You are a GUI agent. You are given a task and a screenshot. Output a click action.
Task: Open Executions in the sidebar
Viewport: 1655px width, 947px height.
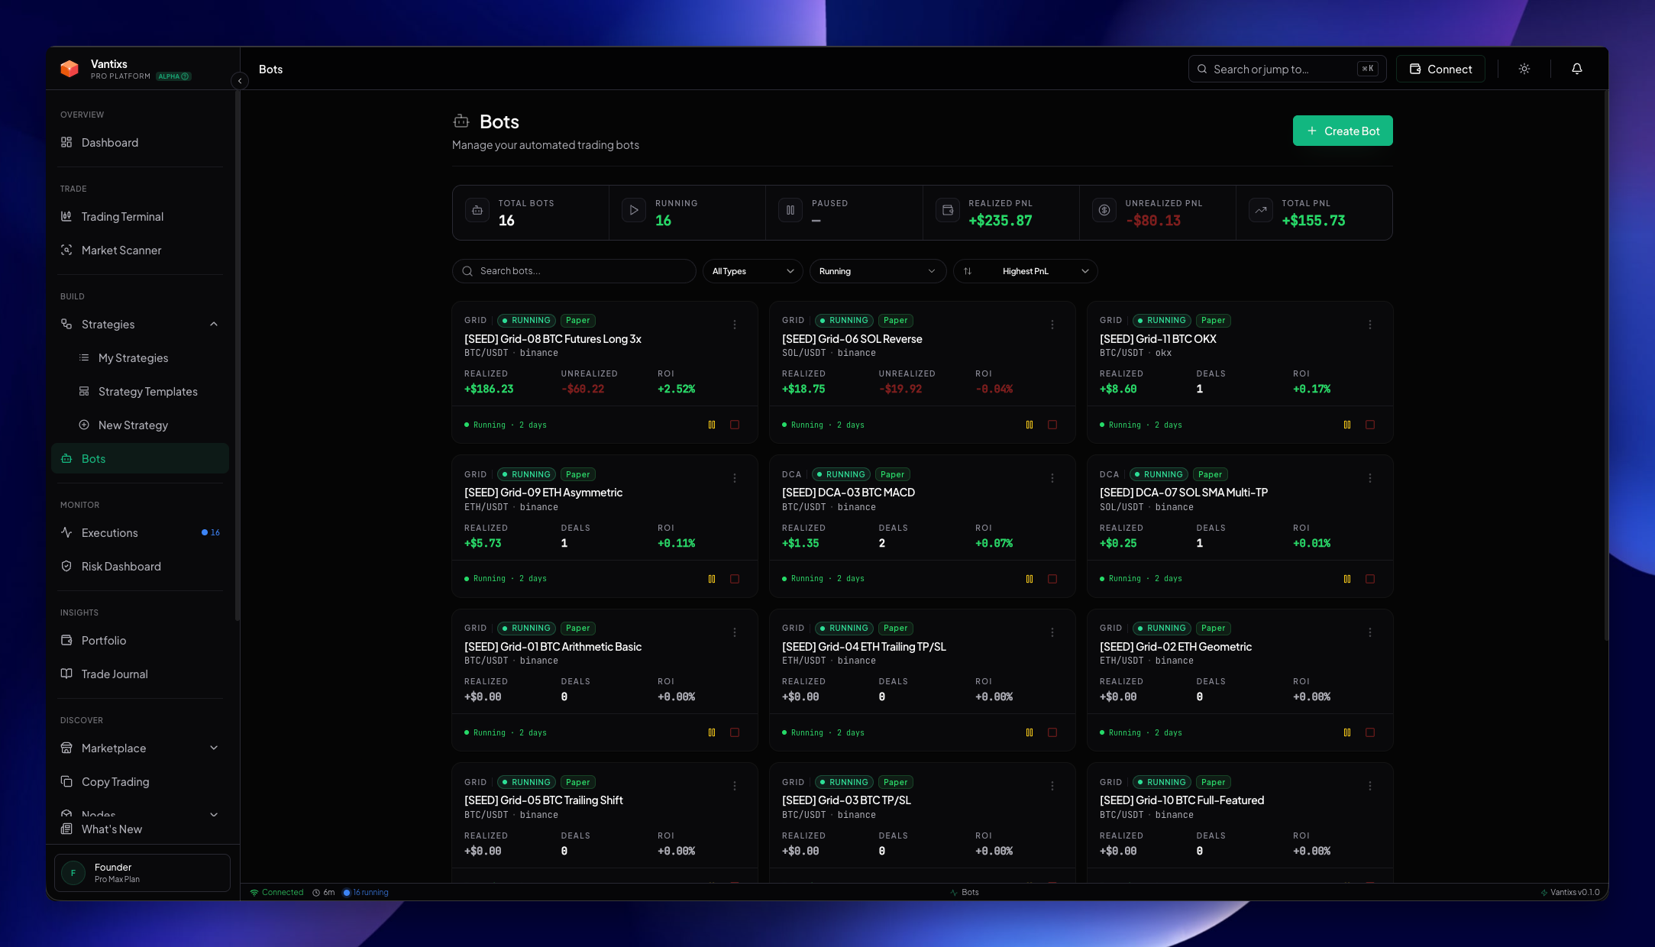140,533
